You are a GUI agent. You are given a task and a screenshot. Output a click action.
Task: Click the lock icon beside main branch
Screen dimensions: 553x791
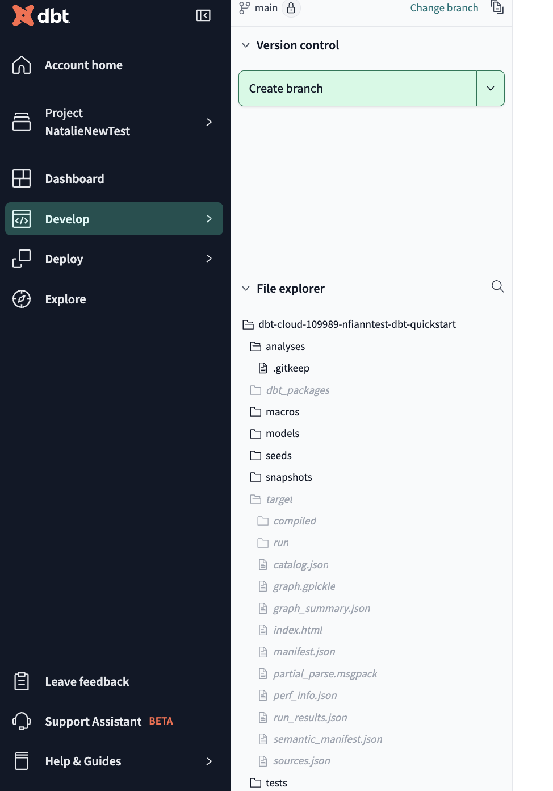[x=291, y=8]
